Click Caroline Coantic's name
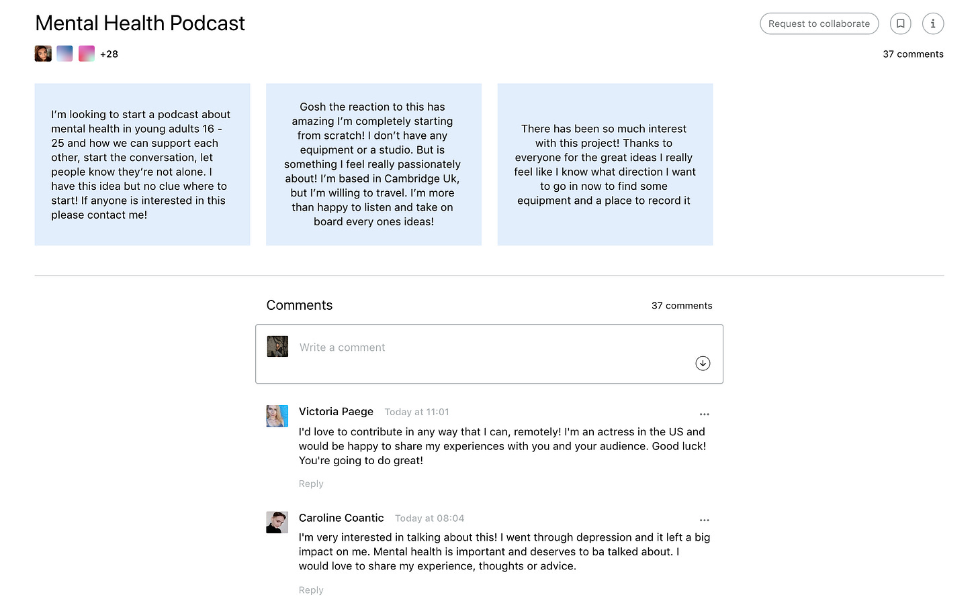Image resolution: width=978 pixels, height=605 pixels. (x=341, y=518)
